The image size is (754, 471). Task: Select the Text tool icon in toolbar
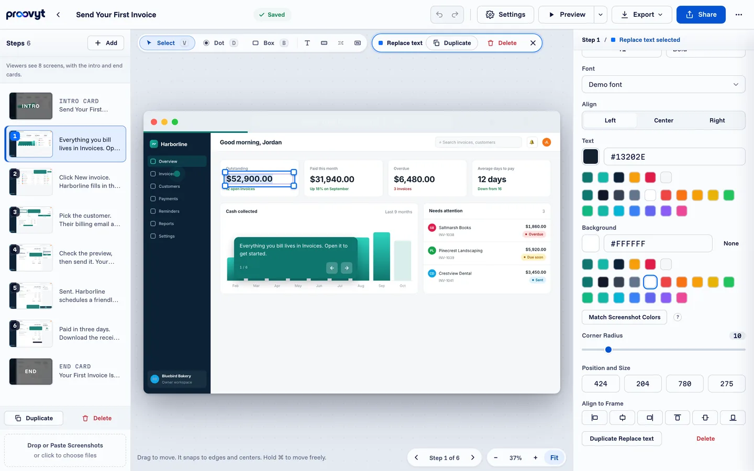[x=307, y=43]
